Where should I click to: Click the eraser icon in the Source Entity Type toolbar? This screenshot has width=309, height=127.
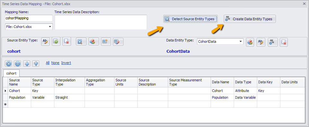(x=94, y=41)
